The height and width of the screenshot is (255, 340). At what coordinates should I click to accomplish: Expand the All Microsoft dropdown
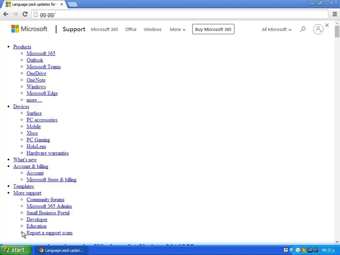point(277,29)
